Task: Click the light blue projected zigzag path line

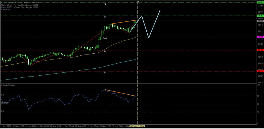Action: point(145,27)
